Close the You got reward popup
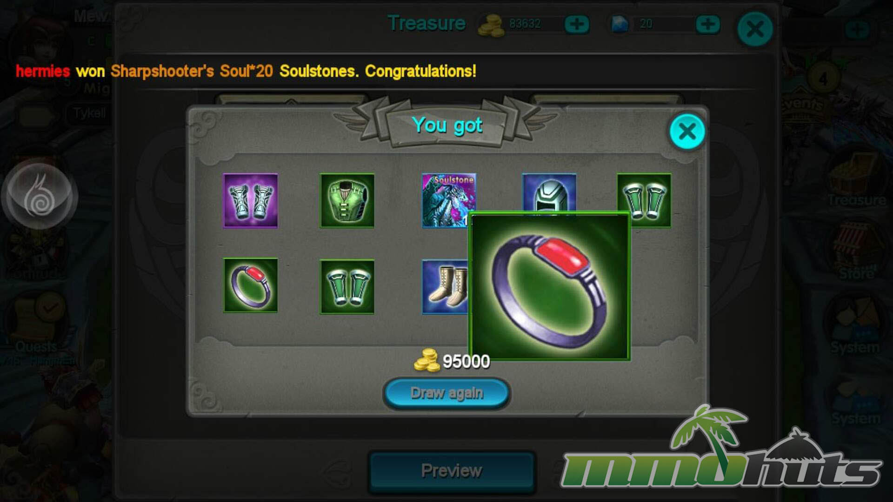Viewport: 893px width, 502px height. coord(687,132)
